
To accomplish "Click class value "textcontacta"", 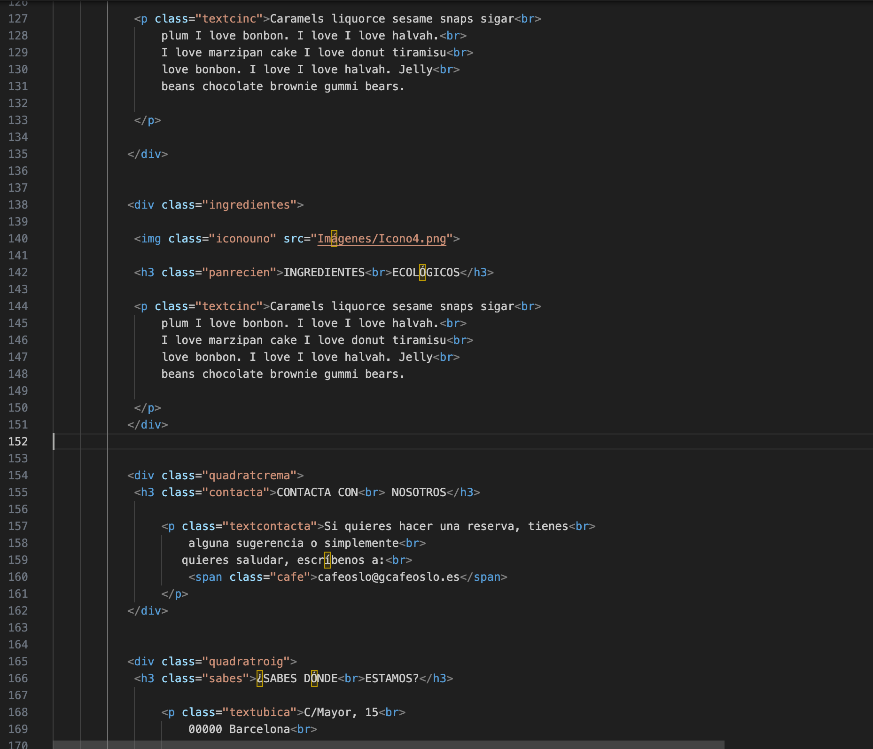I will pyautogui.click(x=270, y=526).
